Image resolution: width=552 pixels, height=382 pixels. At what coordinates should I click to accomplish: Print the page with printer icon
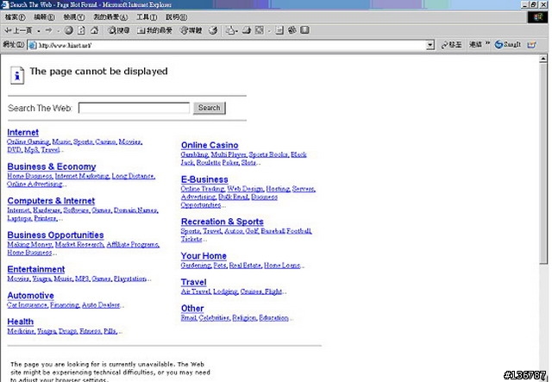click(247, 31)
